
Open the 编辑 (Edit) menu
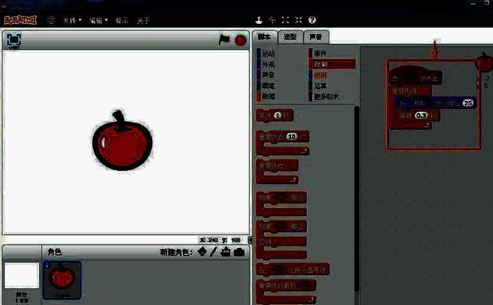(98, 21)
